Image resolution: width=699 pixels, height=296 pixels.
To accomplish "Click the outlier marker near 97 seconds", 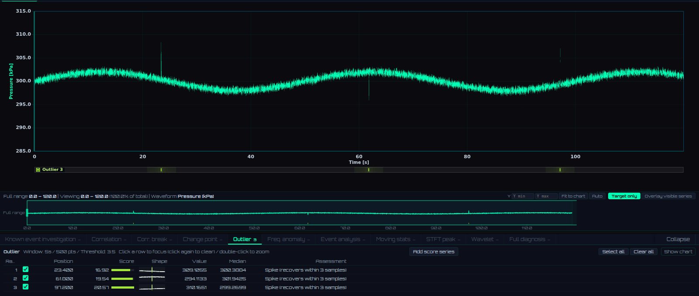I will [x=560, y=170].
